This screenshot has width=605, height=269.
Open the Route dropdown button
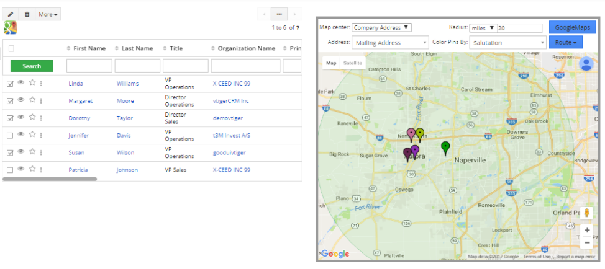pos(566,42)
